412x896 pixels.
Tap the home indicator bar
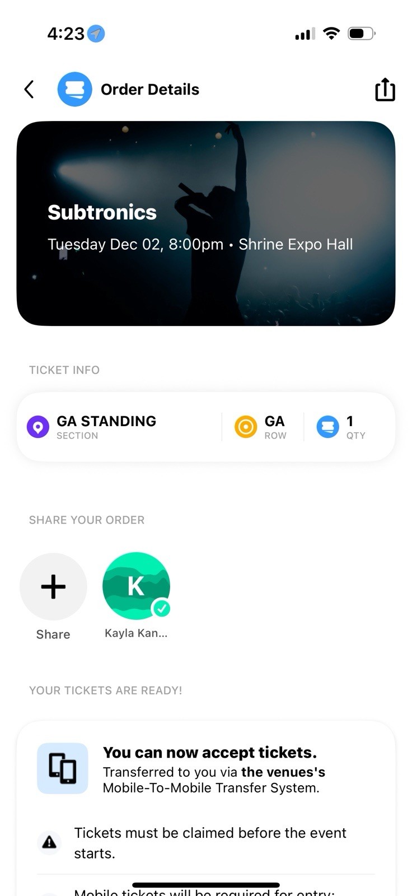(206, 885)
